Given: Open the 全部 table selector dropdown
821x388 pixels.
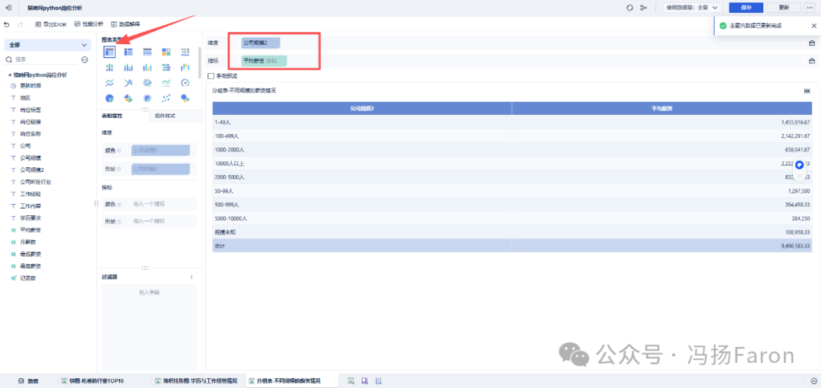Looking at the screenshot, I should click(x=48, y=45).
